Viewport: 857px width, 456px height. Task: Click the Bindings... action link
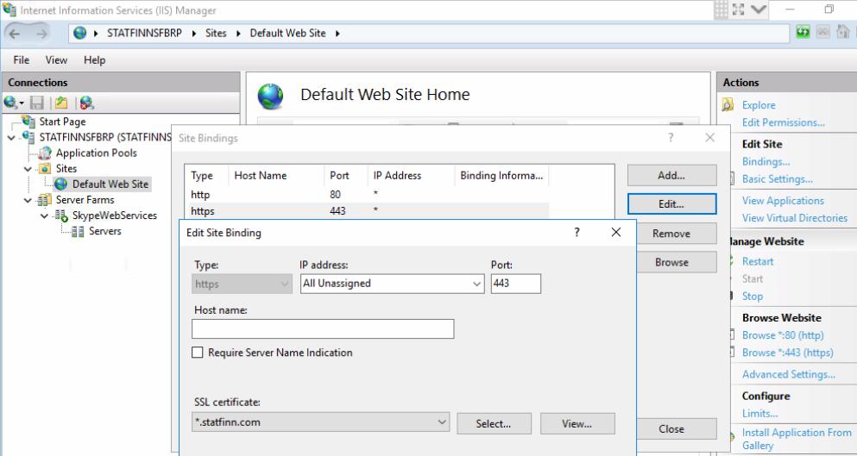(766, 162)
